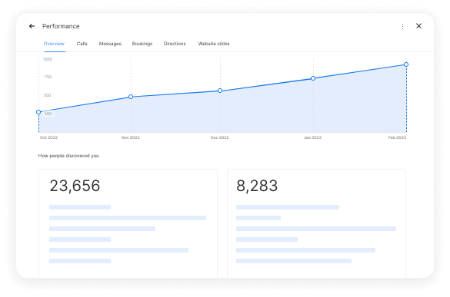Click the Nov 2022 axis label
Viewport: 450px width, 297px height.
click(x=130, y=137)
